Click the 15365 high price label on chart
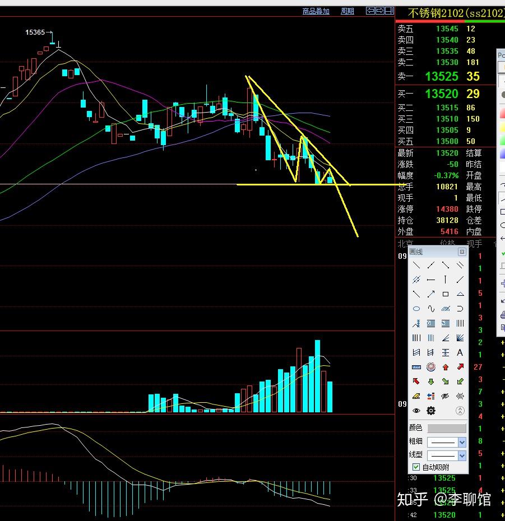 point(35,32)
